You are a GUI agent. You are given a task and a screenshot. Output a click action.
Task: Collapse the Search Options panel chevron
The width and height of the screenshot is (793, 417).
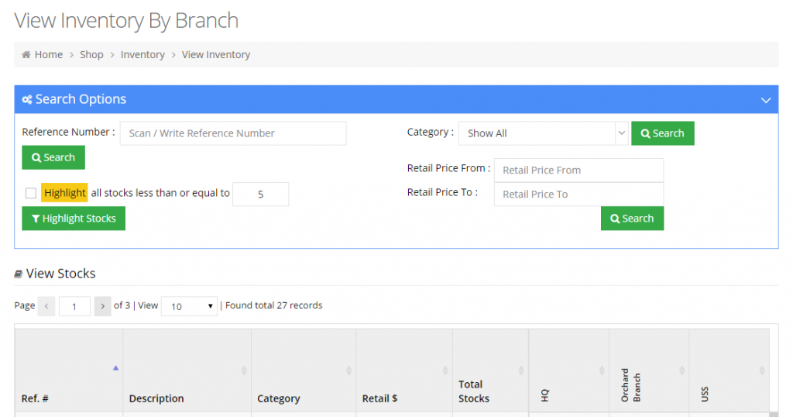pos(766,100)
